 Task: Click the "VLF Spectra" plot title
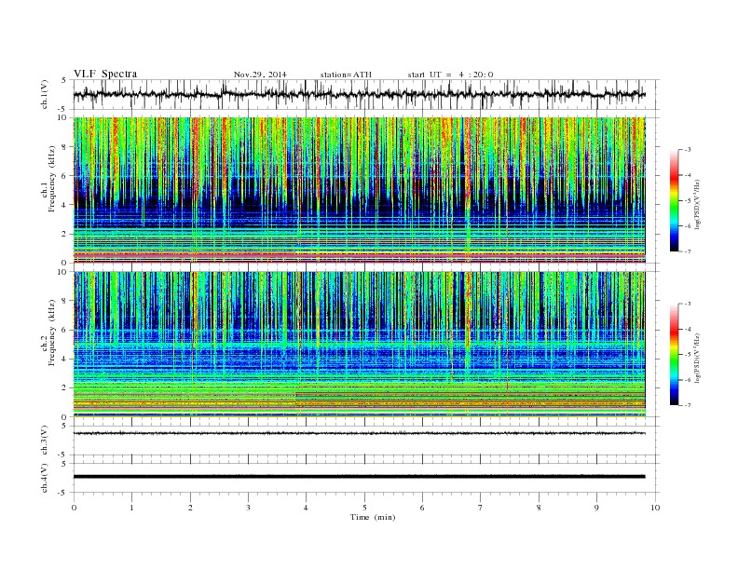(x=105, y=74)
